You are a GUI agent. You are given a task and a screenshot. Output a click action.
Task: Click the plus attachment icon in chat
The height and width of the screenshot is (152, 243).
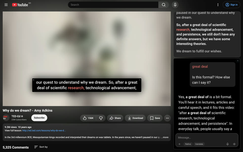coord(179,144)
